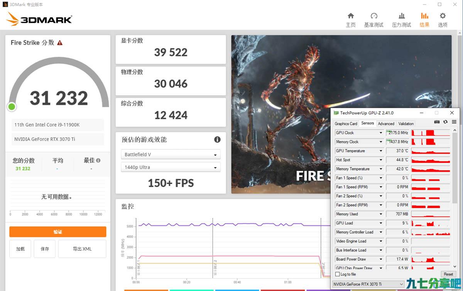Click the orange 验证 validate button
Screen dimensions: 463x291
[x=58, y=232]
